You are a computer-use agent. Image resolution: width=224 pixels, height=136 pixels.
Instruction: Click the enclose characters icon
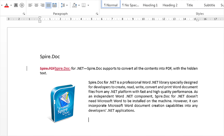point(22,5)
